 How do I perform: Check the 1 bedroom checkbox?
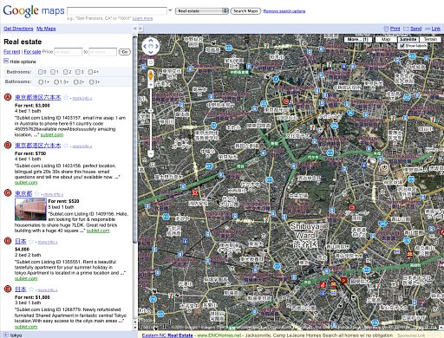tap(53, 72)
